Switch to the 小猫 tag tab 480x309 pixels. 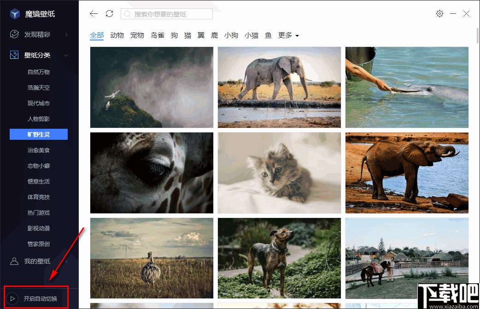tap(252, 35)
